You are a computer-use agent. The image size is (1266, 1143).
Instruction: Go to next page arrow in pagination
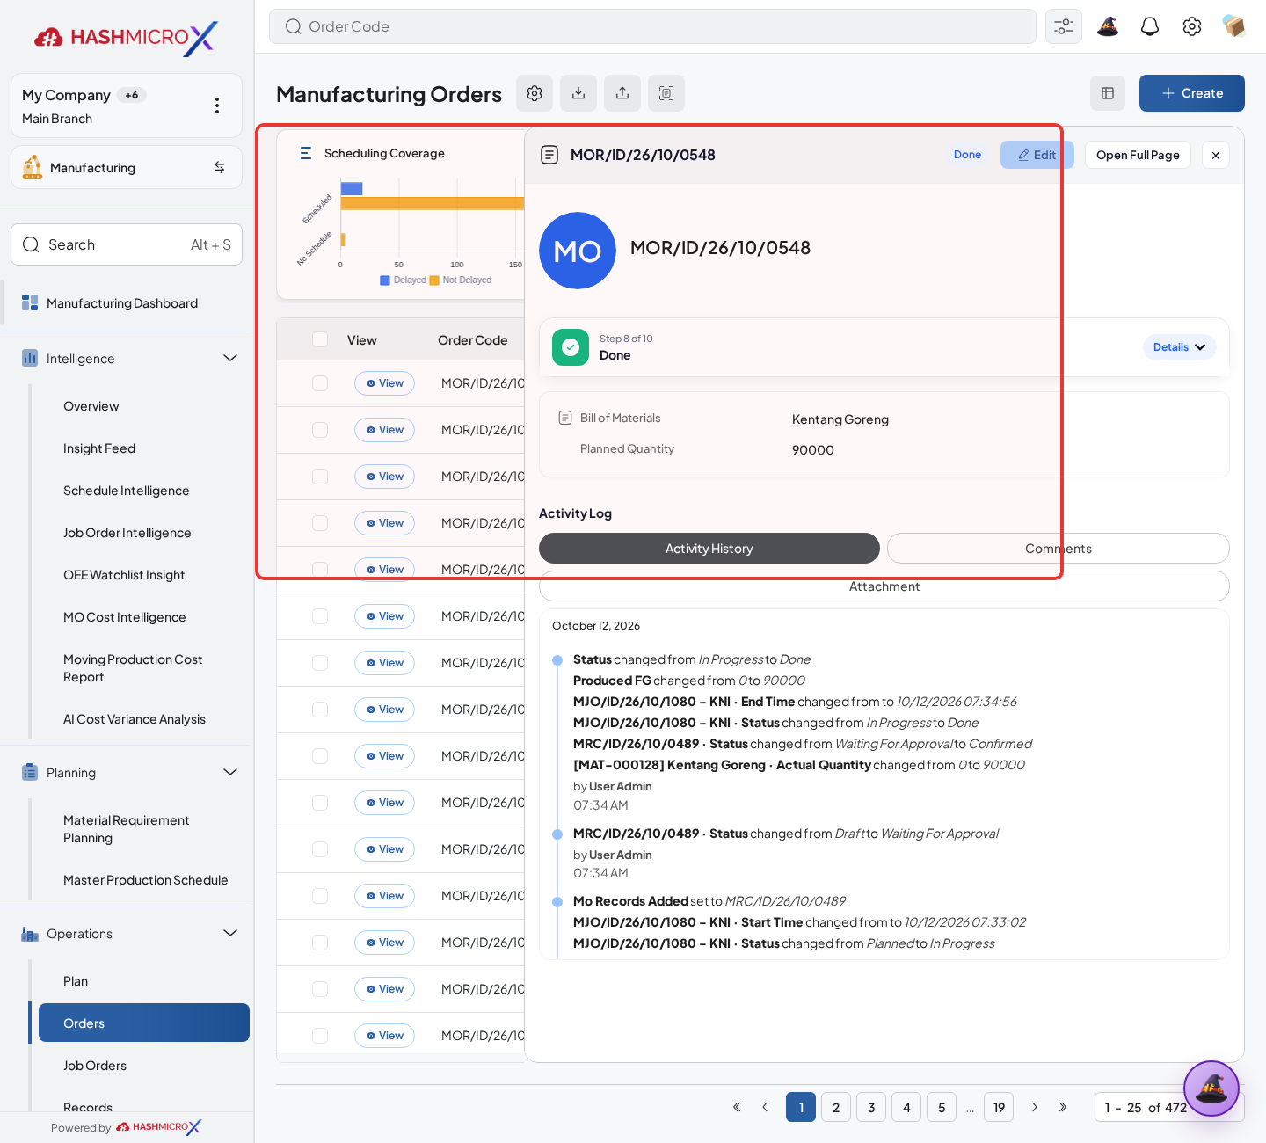1035,1107
